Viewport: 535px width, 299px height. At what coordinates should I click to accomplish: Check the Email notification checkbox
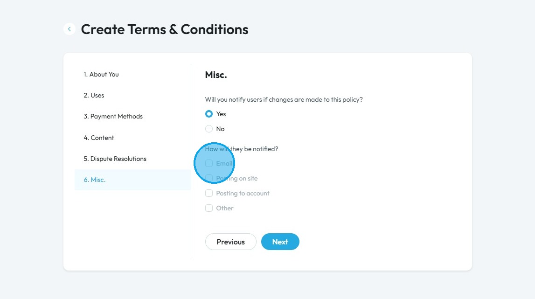[209, 164]
